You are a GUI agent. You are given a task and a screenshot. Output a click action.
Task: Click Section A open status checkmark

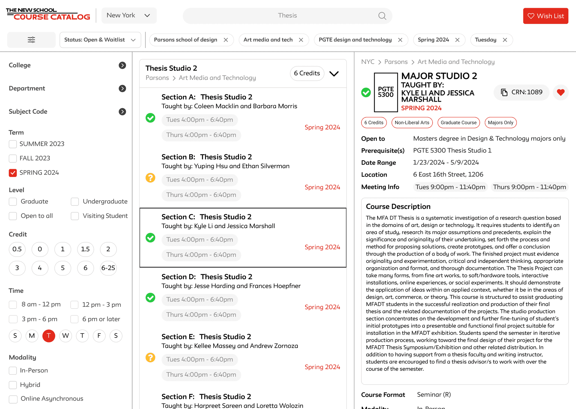tap(150, 118)
